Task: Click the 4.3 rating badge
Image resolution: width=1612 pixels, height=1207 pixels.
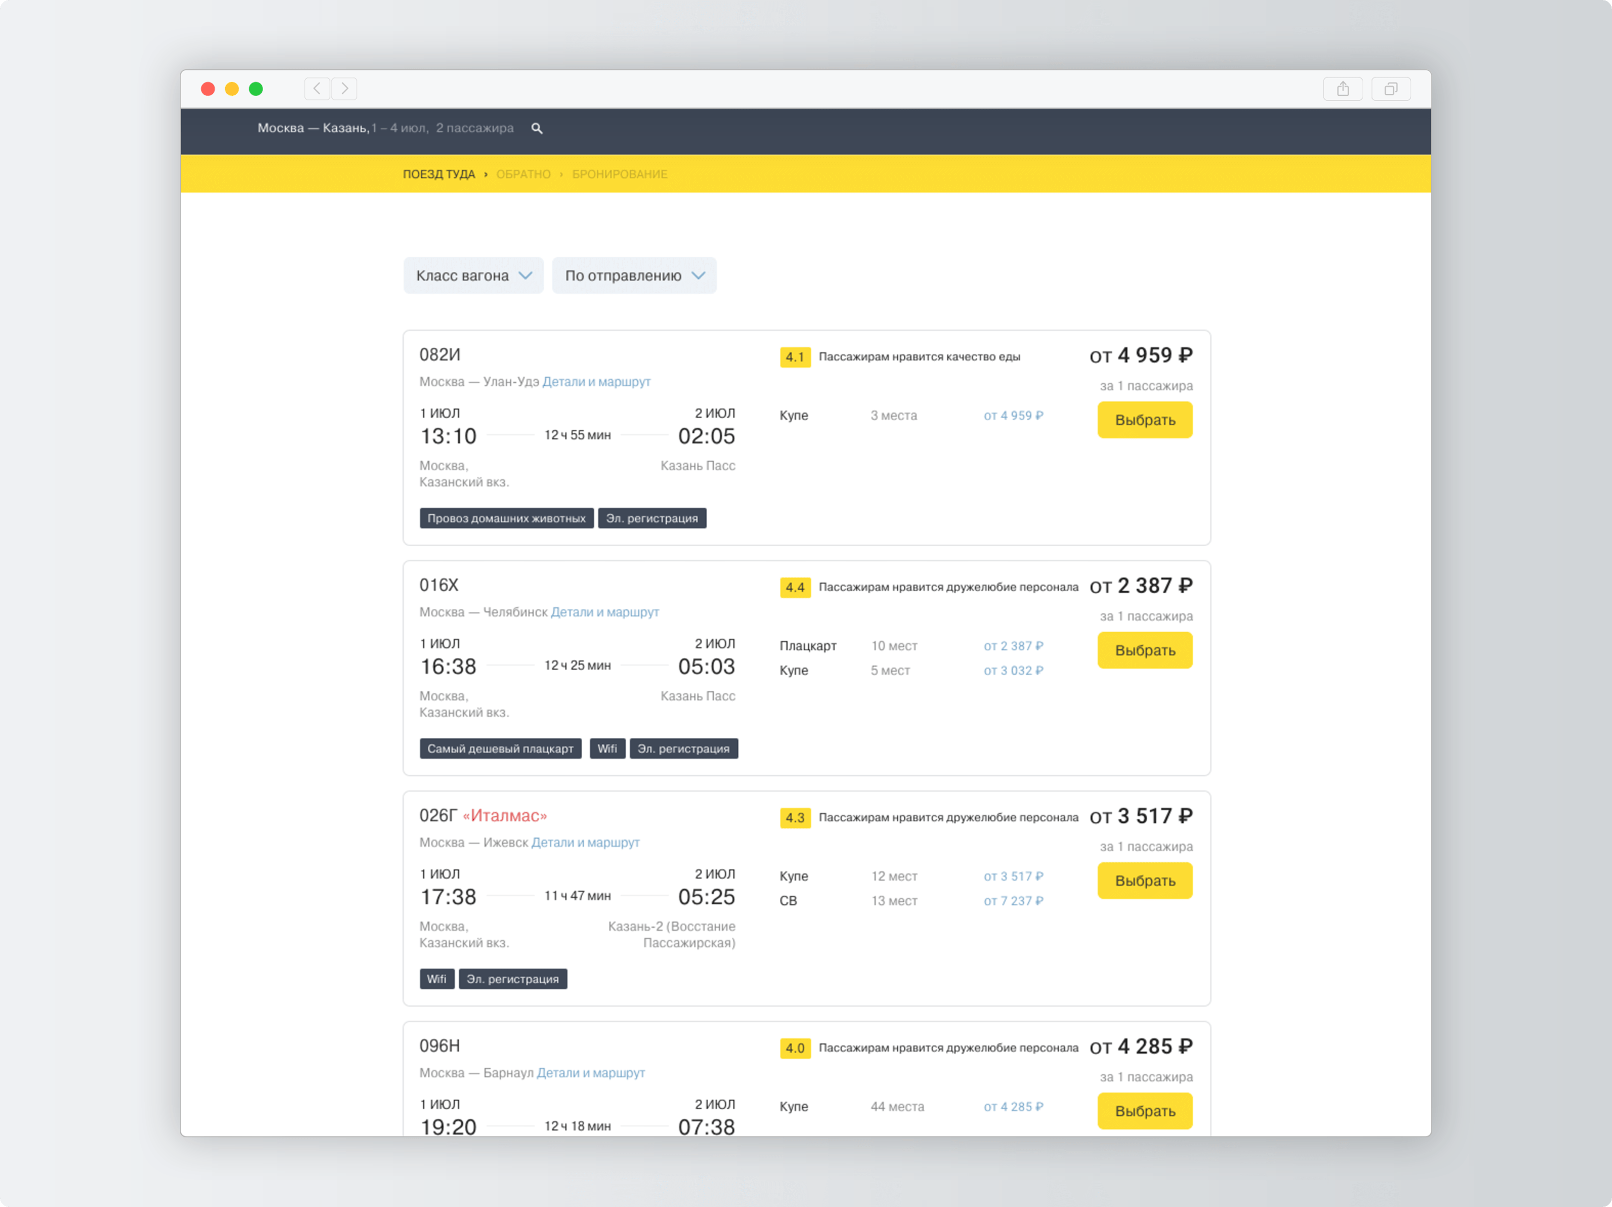Action: (x=795, y=818)
